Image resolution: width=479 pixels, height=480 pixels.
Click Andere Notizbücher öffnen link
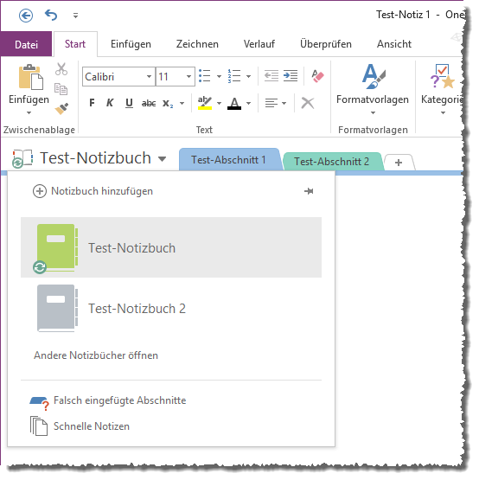96,355
